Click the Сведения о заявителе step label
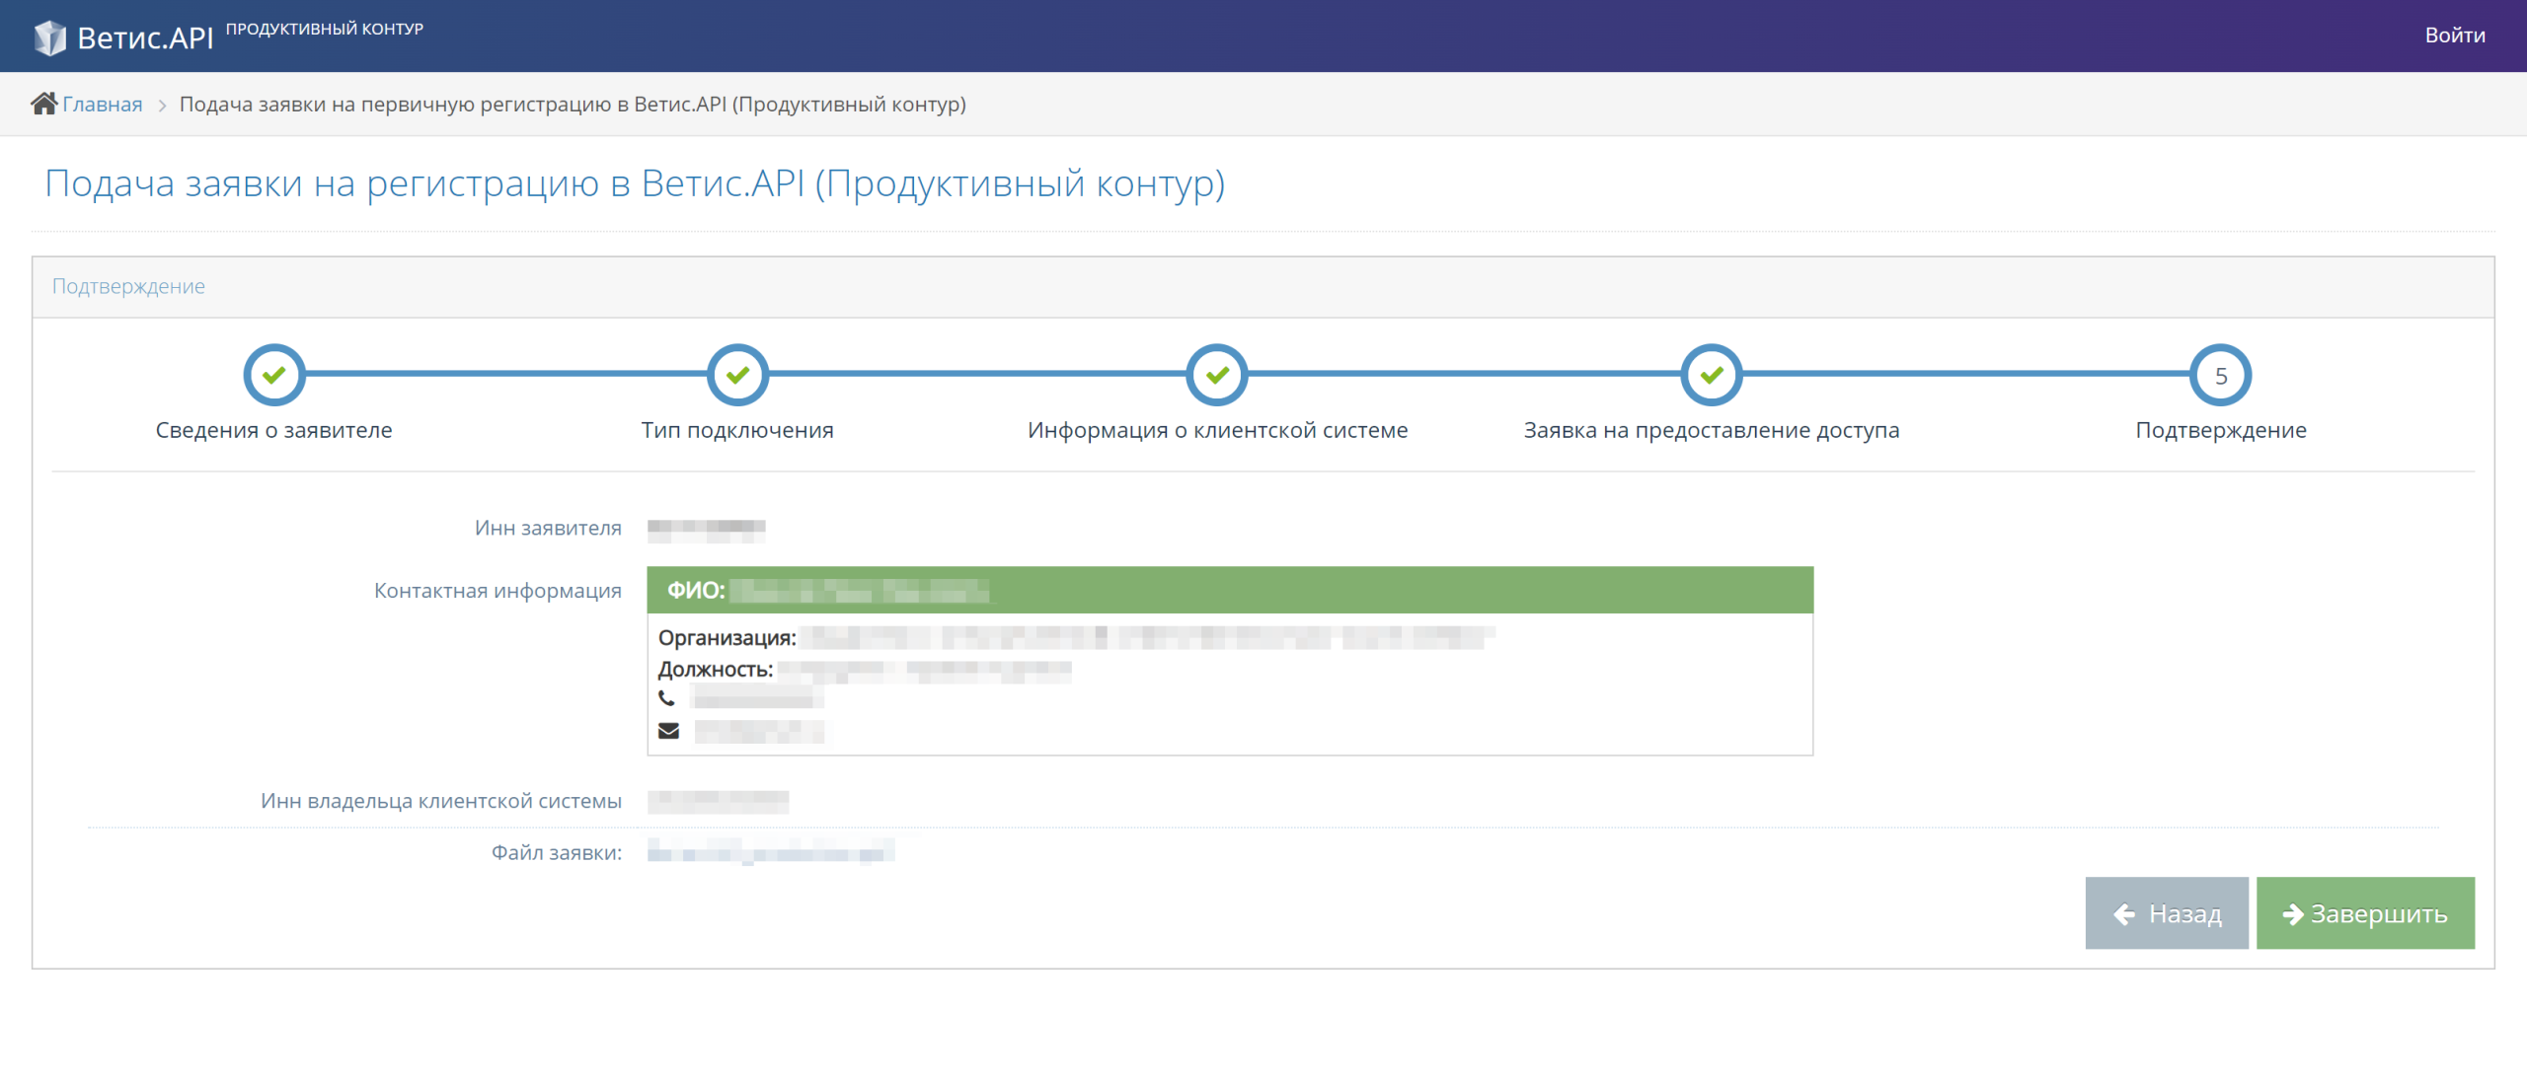The height and width of the screenshot is (1081, 2527). (x=274, y=430)
